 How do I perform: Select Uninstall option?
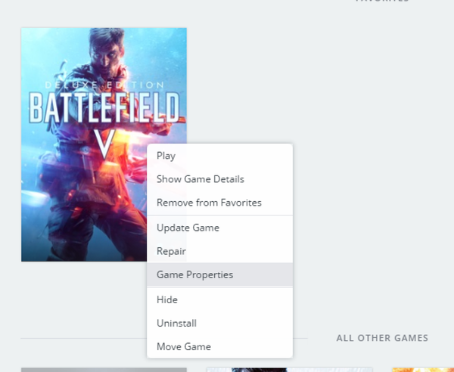176,323
